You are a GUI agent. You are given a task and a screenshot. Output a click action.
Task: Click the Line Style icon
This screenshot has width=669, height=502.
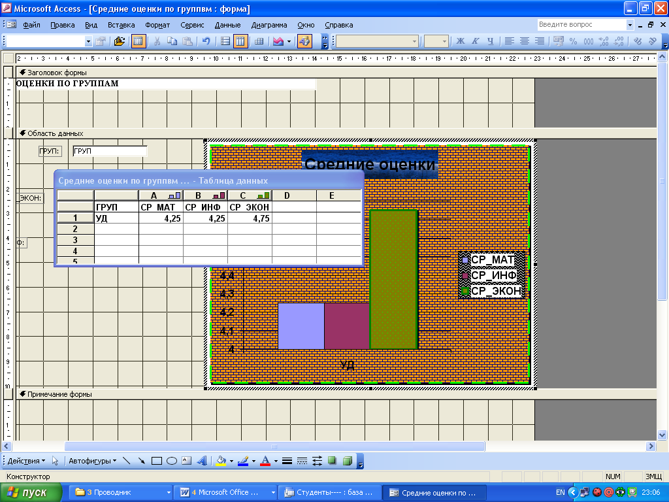(287, 461)
